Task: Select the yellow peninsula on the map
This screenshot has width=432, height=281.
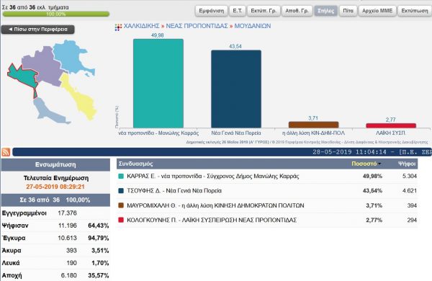Action: [x=78, y=97]
